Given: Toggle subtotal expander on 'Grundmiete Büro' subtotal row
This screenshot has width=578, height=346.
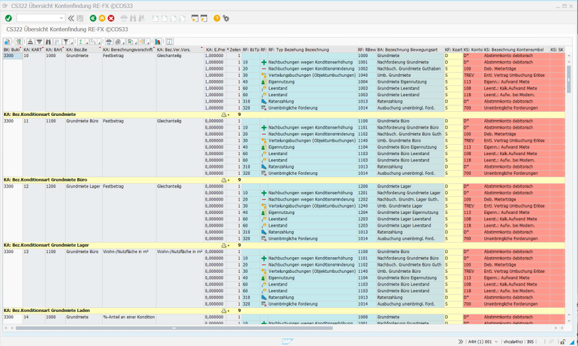Looking at the screenshot, I should coord(224,180).
